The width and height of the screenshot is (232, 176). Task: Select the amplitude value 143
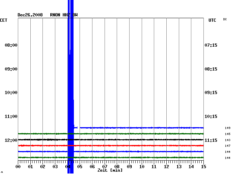point(228,140)
